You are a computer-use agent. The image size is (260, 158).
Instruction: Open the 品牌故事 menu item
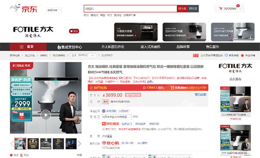183,47
